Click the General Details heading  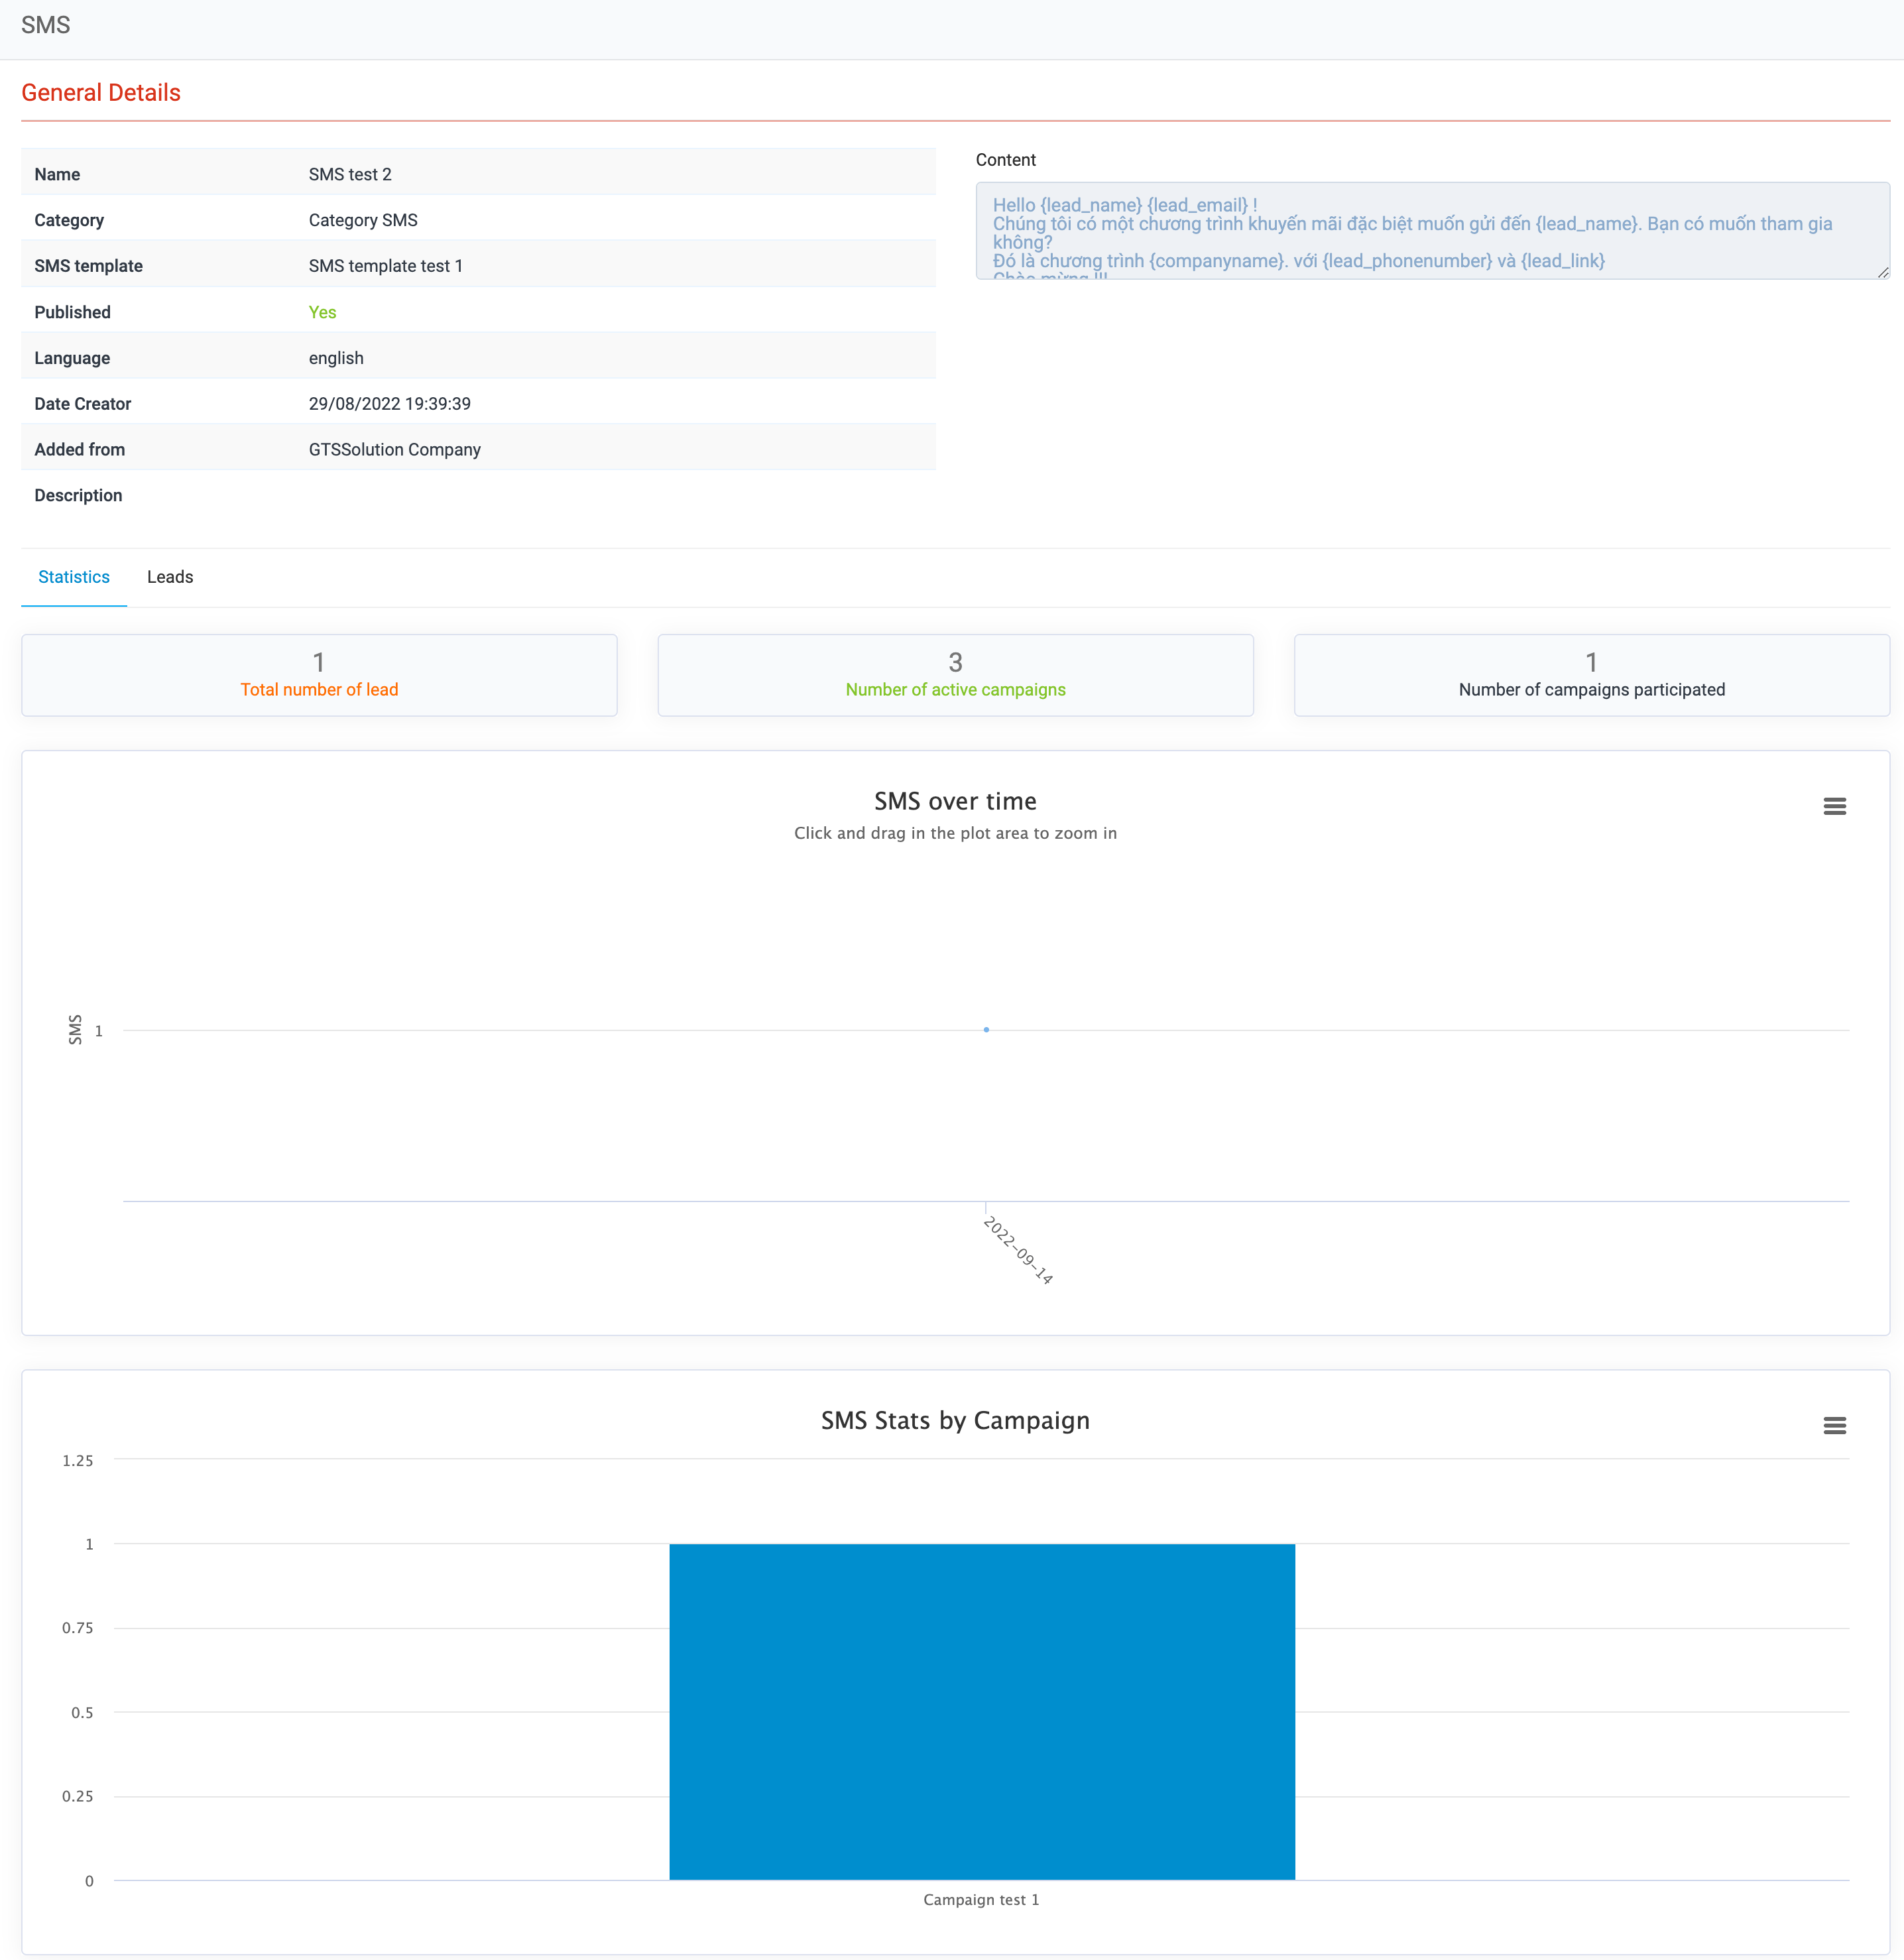(101, 93)
